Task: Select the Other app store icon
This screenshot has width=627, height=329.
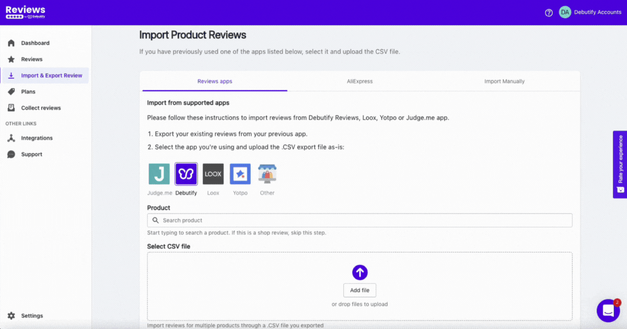Action: [x=267, y=174]
